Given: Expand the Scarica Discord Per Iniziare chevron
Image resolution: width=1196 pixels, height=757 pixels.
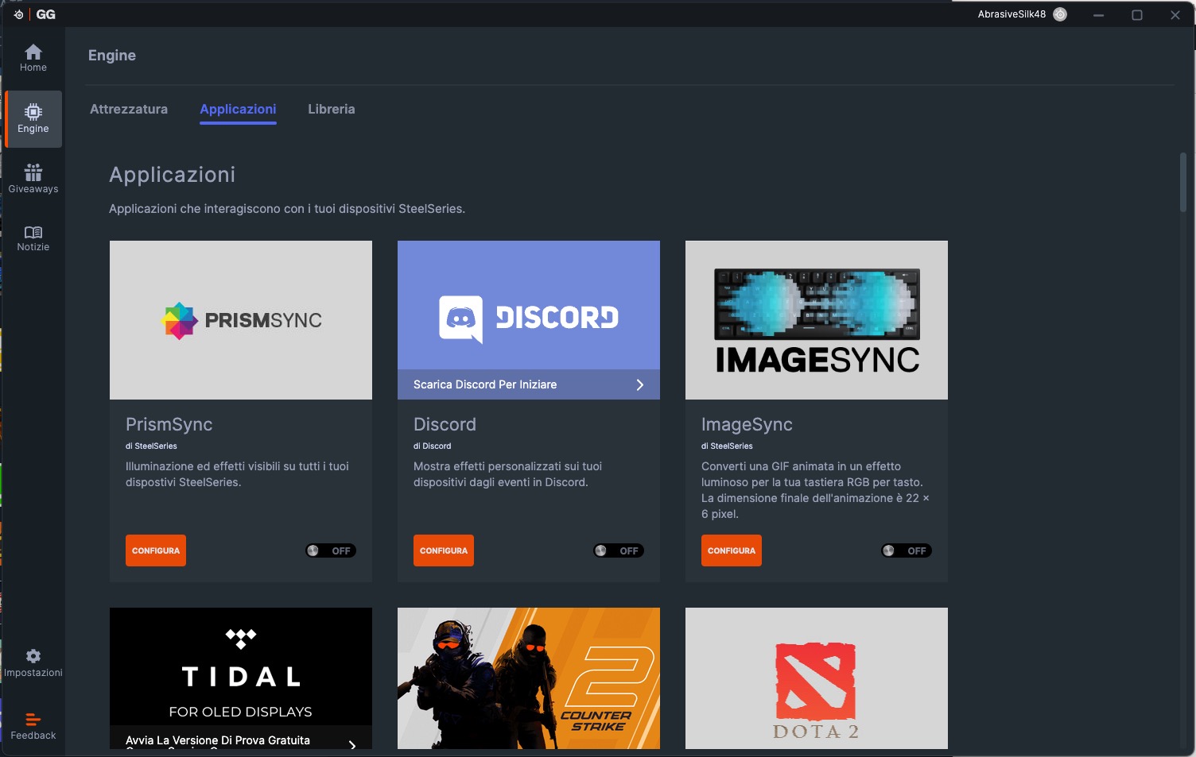Looking at the screenshot, I should click(639, 384).
